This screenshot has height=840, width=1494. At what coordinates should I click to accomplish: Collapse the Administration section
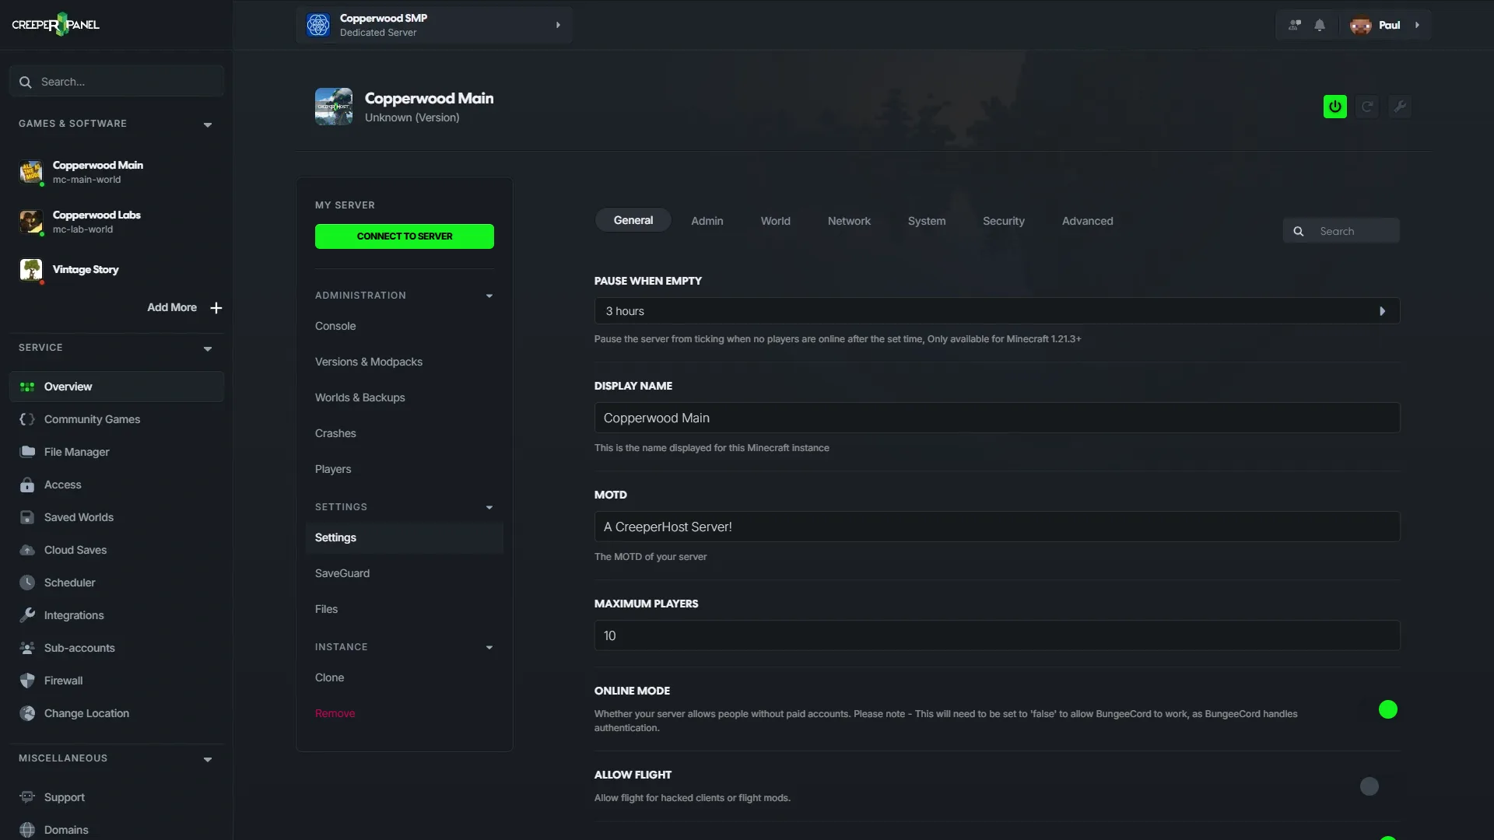(489, 296)
